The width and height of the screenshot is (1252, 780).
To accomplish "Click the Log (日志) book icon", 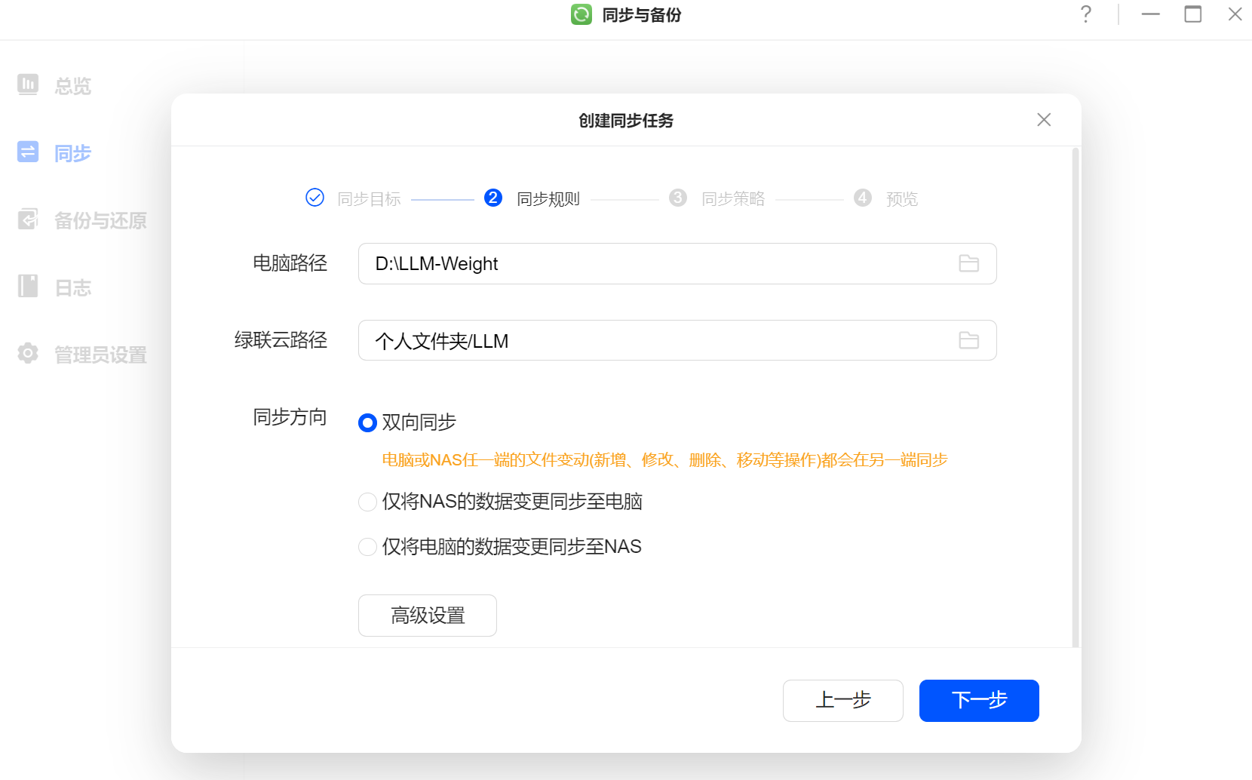I will click(28, 286).
